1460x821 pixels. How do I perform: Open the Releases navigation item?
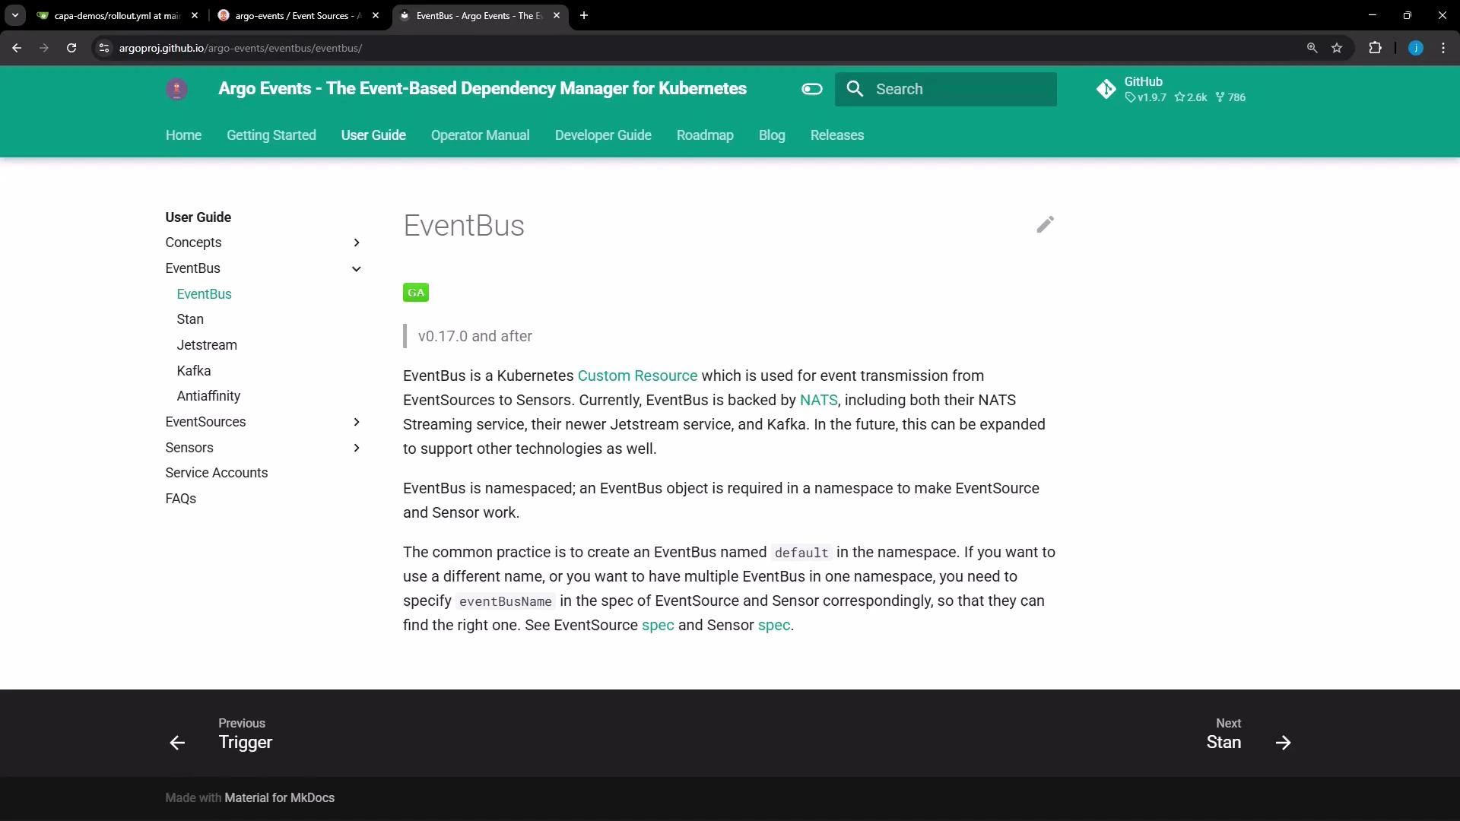836,135
